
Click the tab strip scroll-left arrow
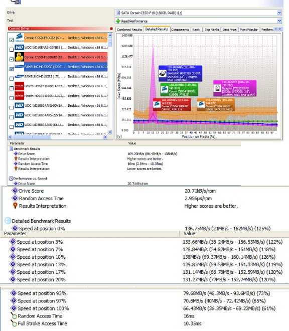[x=275, y=29]
